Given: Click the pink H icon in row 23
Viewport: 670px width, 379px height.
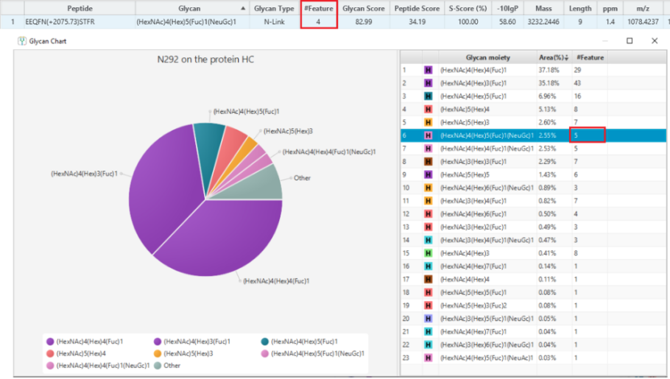Looking at the screenshot, I should pyautogui.click(x=428, y=358).
